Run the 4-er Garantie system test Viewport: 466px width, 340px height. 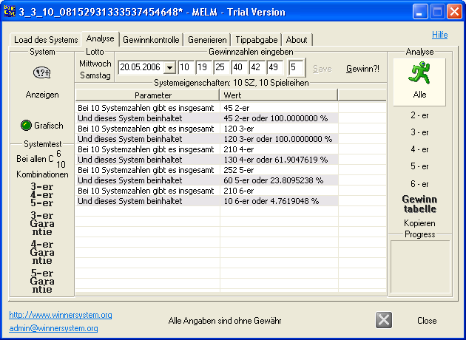point(42,252)
